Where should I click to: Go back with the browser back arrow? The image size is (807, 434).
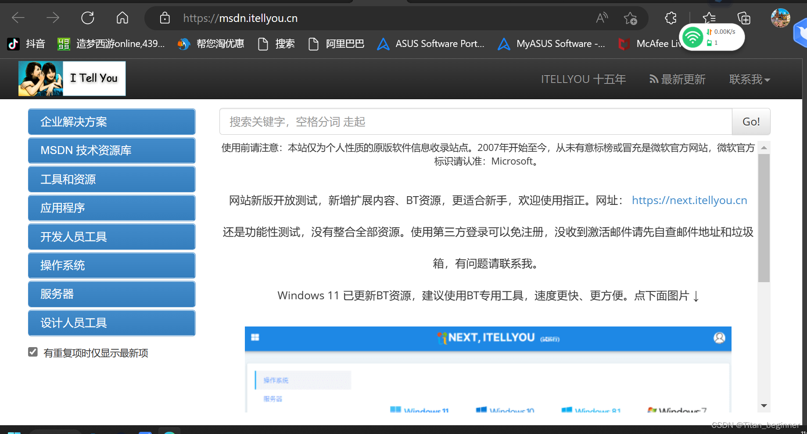18,18
